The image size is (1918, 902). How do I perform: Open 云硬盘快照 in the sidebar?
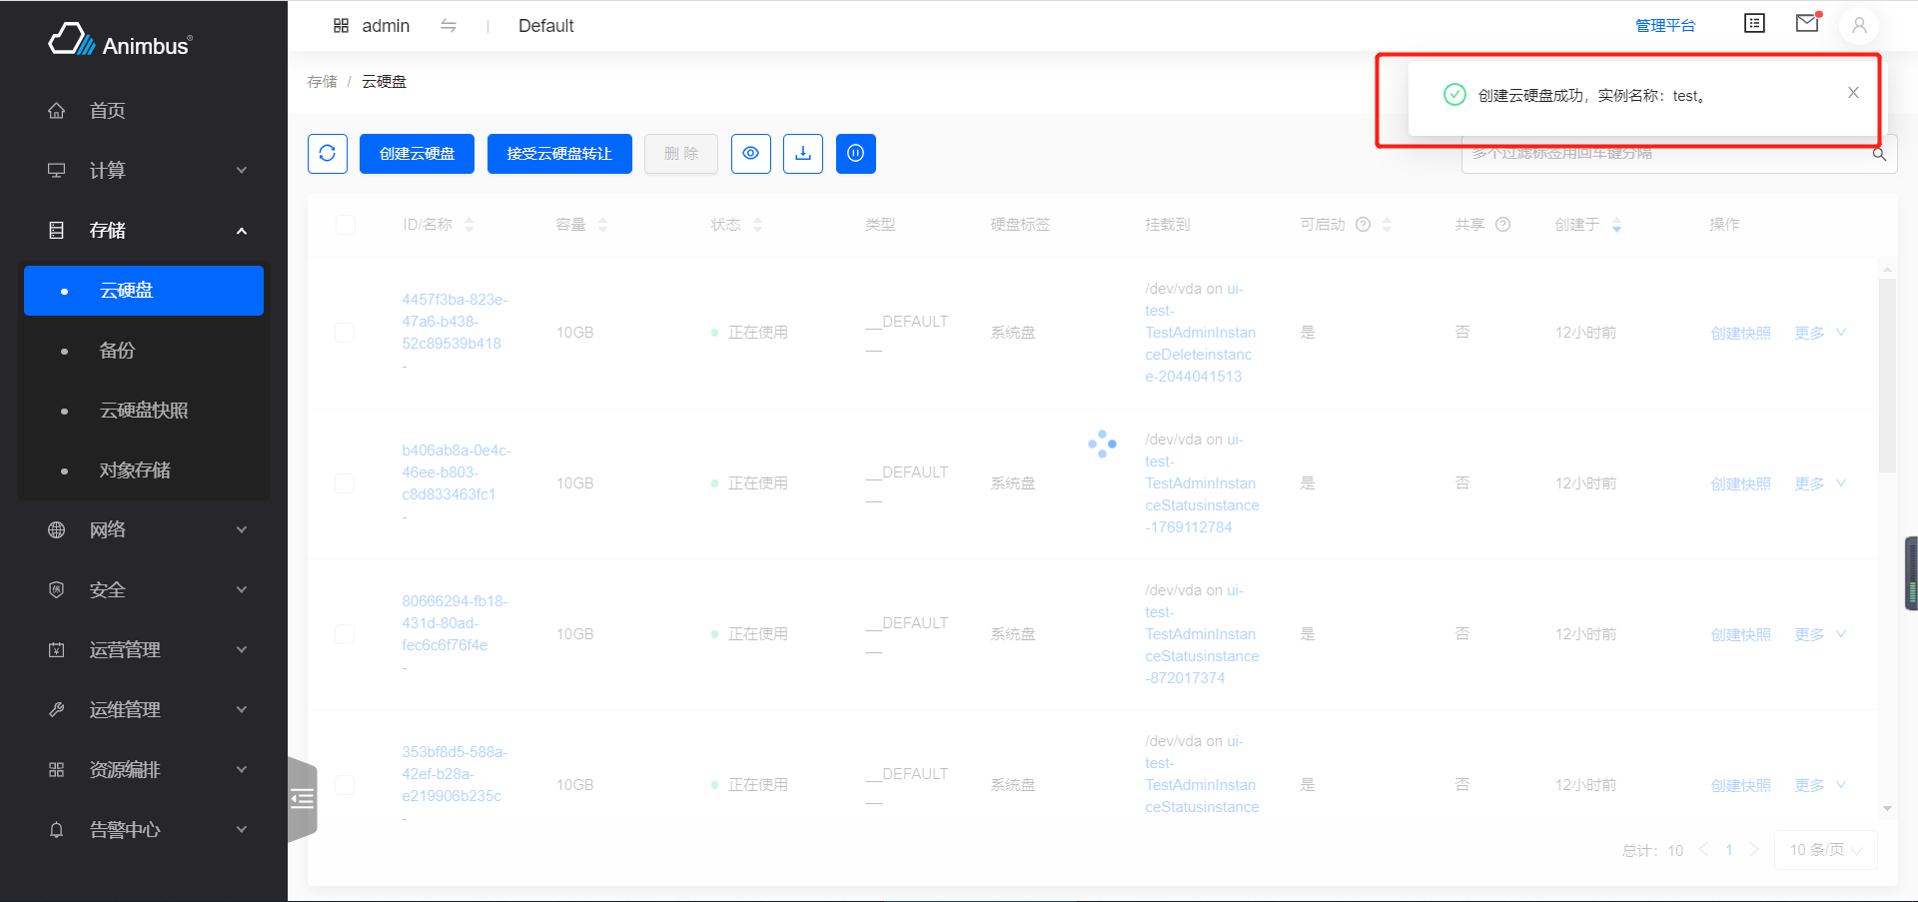coord(144,411)
